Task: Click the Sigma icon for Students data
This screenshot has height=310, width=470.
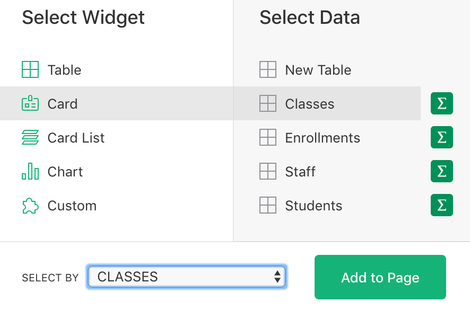Action: [442, 205]
